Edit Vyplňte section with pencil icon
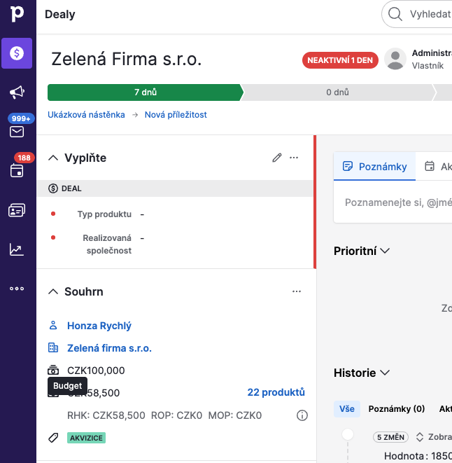Image resolution: width=452 pixels, height=463 pixels. click(277, 158)
